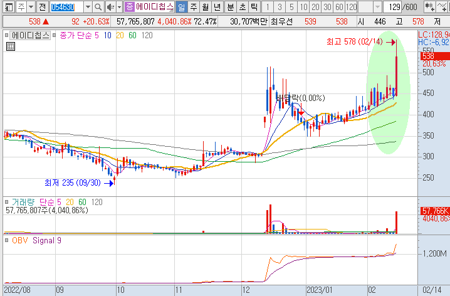Switch to tick 틱 chart
Screen dimensions: 450x296
(x=254, y=7)
